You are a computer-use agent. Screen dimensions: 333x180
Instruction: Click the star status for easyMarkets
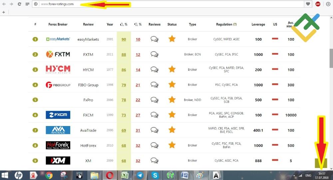[x=172, y=39]
